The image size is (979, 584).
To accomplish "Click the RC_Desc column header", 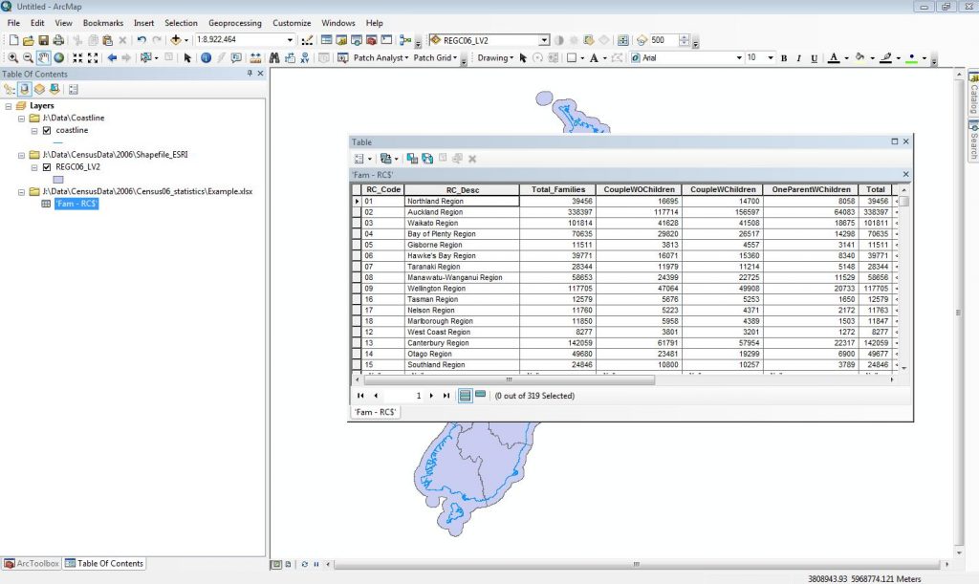I will 462,189.
